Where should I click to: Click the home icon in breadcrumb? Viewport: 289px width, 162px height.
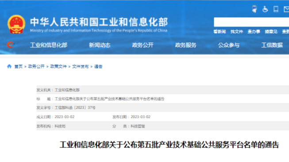click(9, 66)
